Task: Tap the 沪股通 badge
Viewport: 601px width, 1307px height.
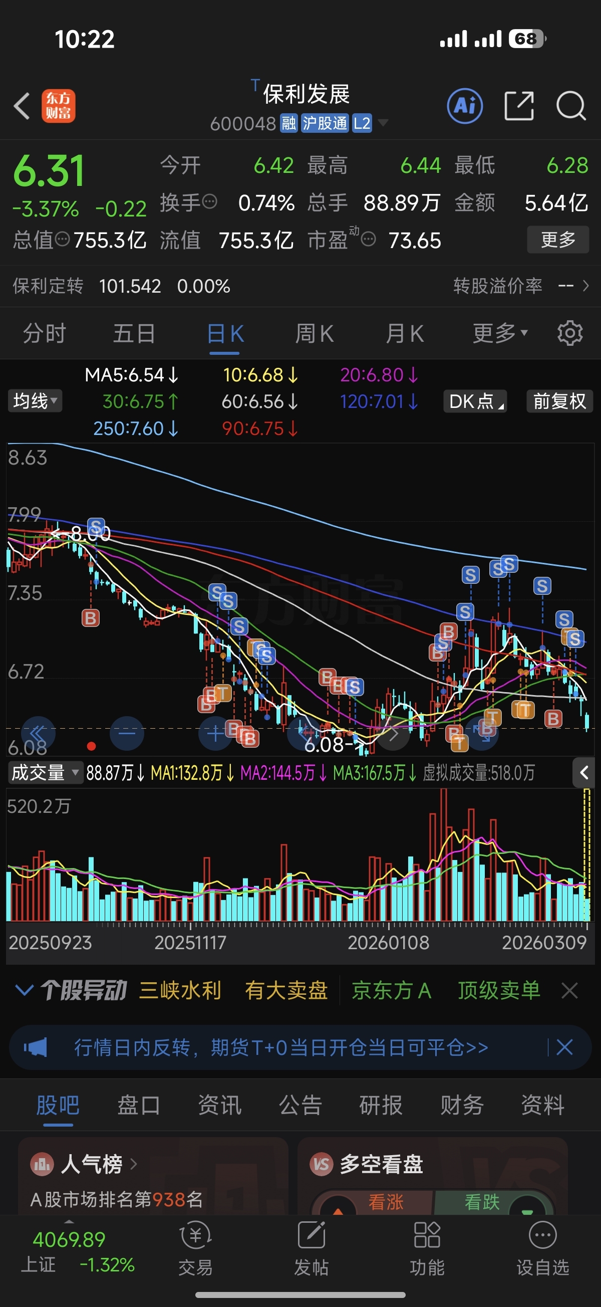Action: coord(325,123)
